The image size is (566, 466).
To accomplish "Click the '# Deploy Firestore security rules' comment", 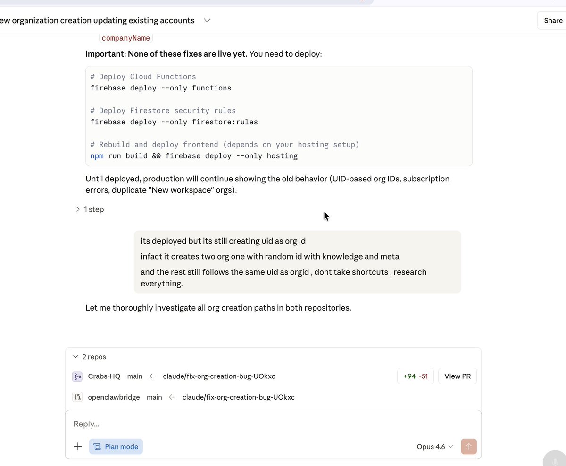I will (163, 111).
